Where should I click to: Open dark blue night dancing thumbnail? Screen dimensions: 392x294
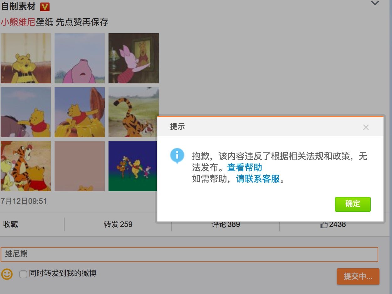(x=132, y=166)
